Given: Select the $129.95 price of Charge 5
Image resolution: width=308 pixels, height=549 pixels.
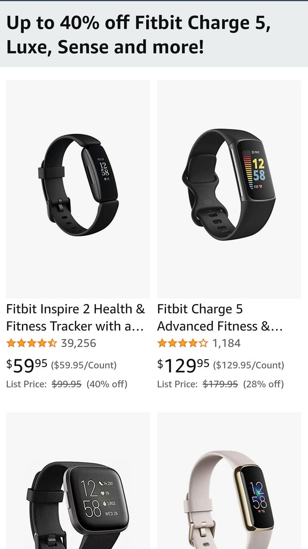Looking at the screenshot, I should click(183, 365).
